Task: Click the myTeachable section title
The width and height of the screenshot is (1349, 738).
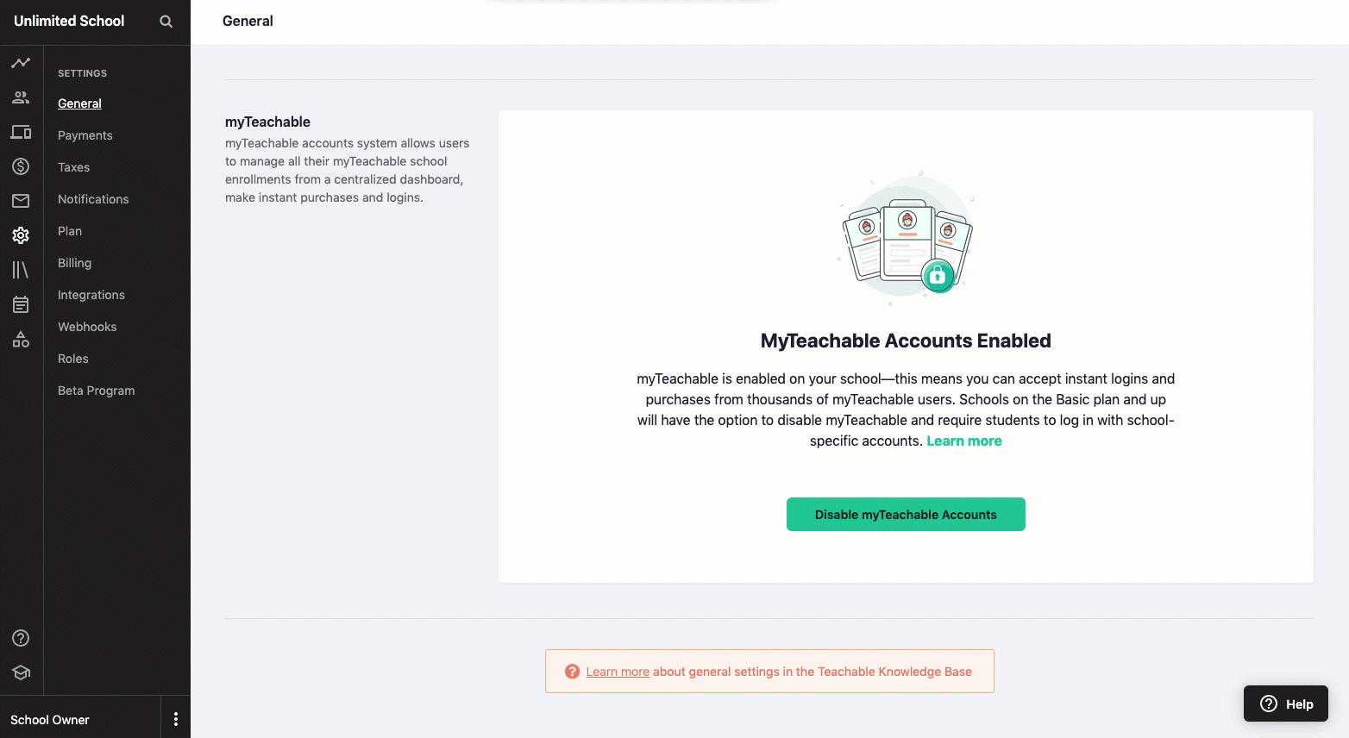Action: click(x=267, y=122)
